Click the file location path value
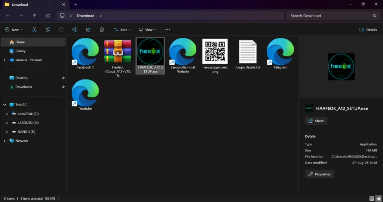Screen dimensions: 383x202 pos(354,157)
